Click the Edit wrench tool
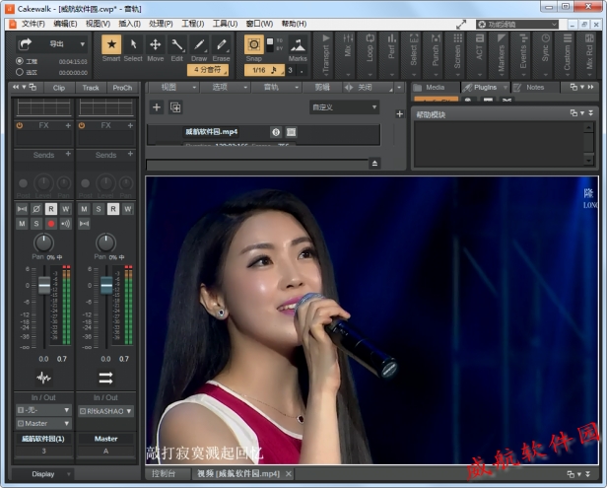Viewport: 607px width, 488px height. pos(177,45)
